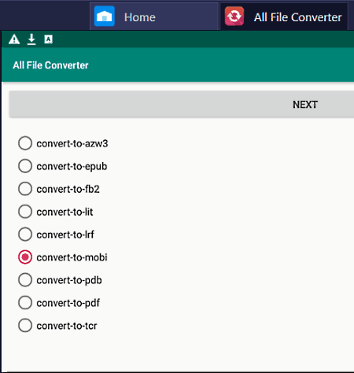Click the convert-to-epub label text
The height and width of the screenshot is (373, 354).
pyautogui.click(x=72, y=167)
